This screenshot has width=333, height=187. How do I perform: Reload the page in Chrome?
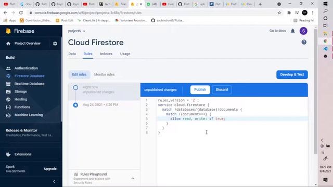[21, 12]
